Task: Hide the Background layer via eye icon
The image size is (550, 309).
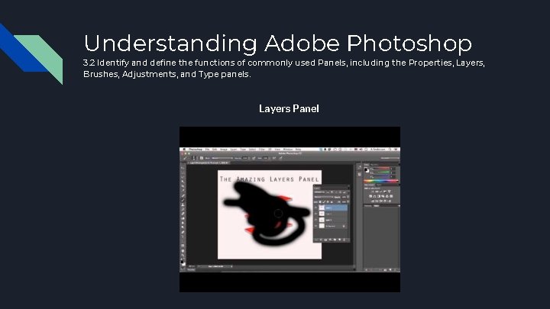Action: [x=315, y=226]
